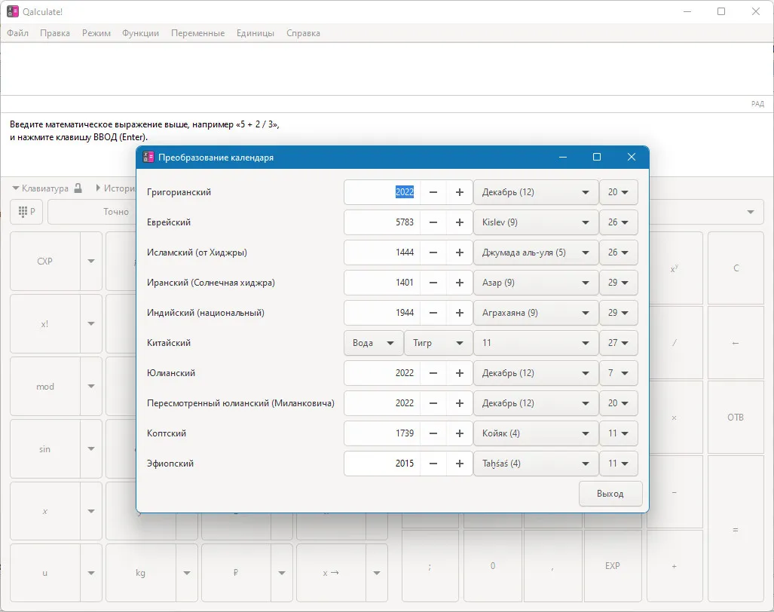Screen dimensions: 774x612
Task: Open Iranian month dropdown Азар (9)
Action: (x=536, y=283)
